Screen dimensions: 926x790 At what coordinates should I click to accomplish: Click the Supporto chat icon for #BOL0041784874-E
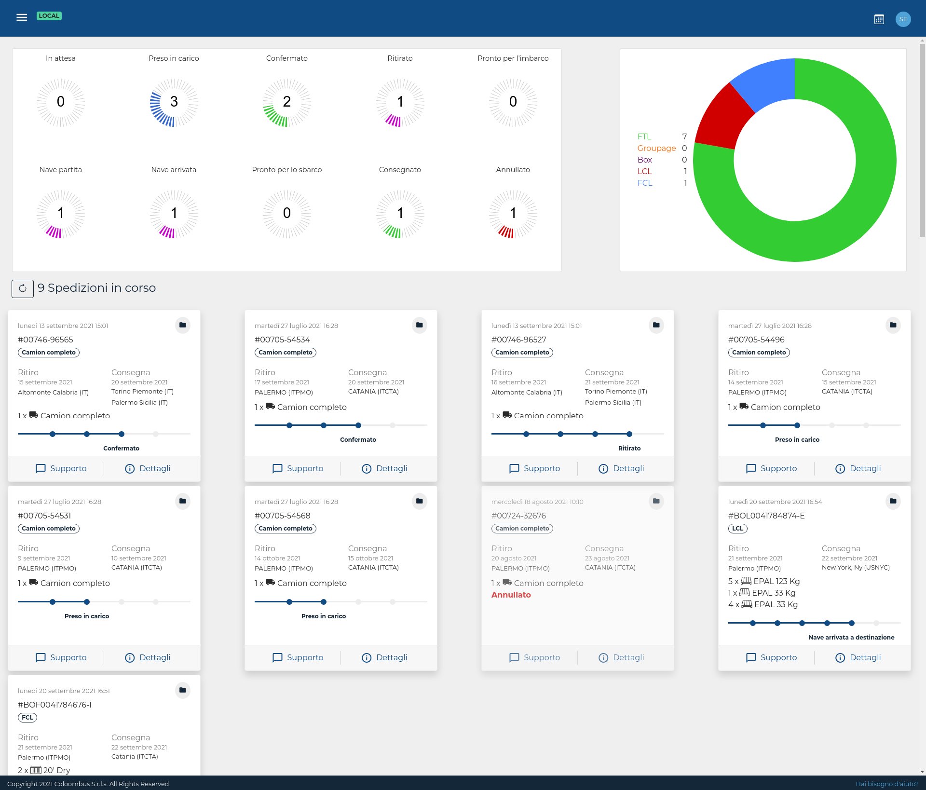point(750,657)
